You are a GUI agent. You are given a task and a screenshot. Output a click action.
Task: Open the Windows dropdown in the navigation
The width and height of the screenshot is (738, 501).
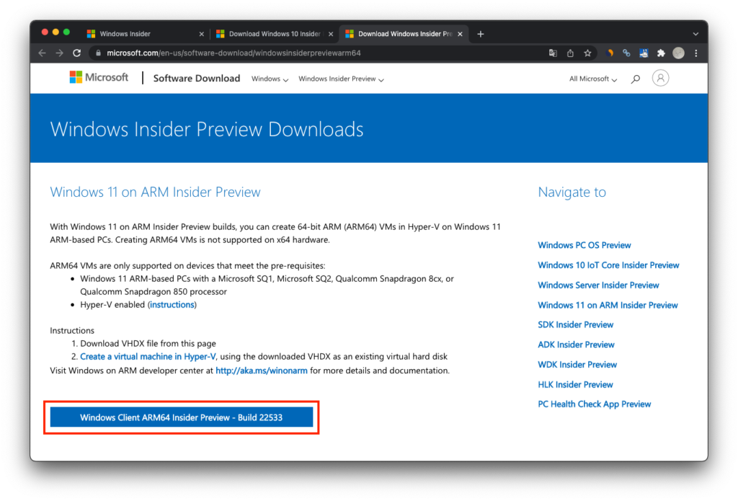pyautogui.click(x=270, y=79)
